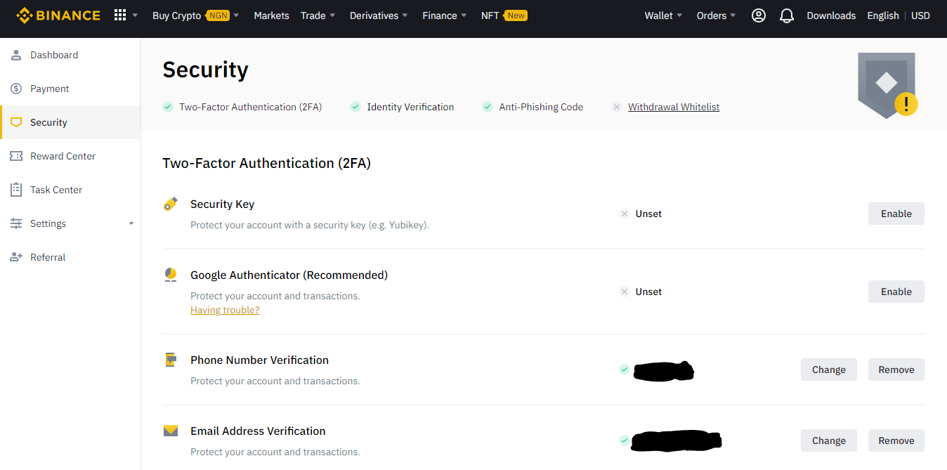The image size is (947, 470).
Task: Click the Google Authenticator icon
Action: [x=170, y=275]
